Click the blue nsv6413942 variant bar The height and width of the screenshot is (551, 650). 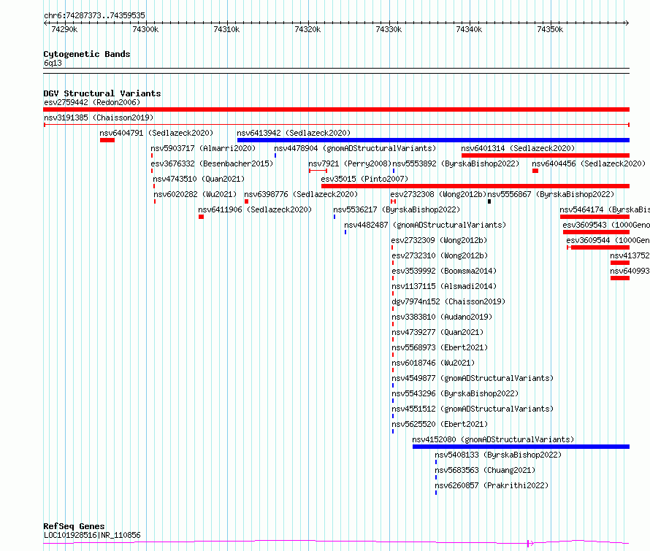(433, 140)
